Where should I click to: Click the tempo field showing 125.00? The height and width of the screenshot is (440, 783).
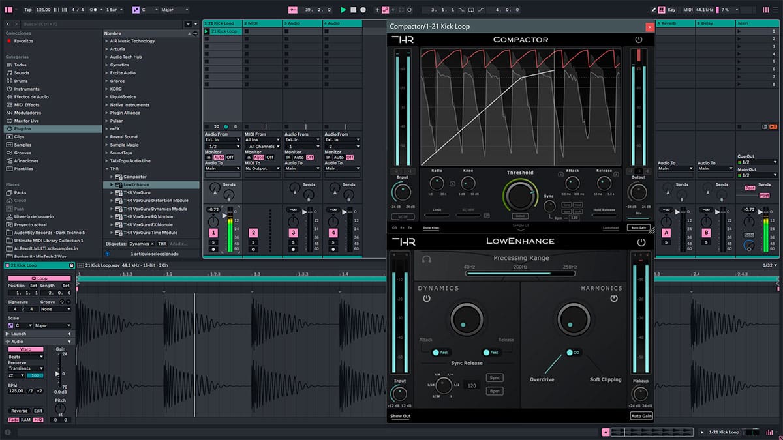click(43, 10)
